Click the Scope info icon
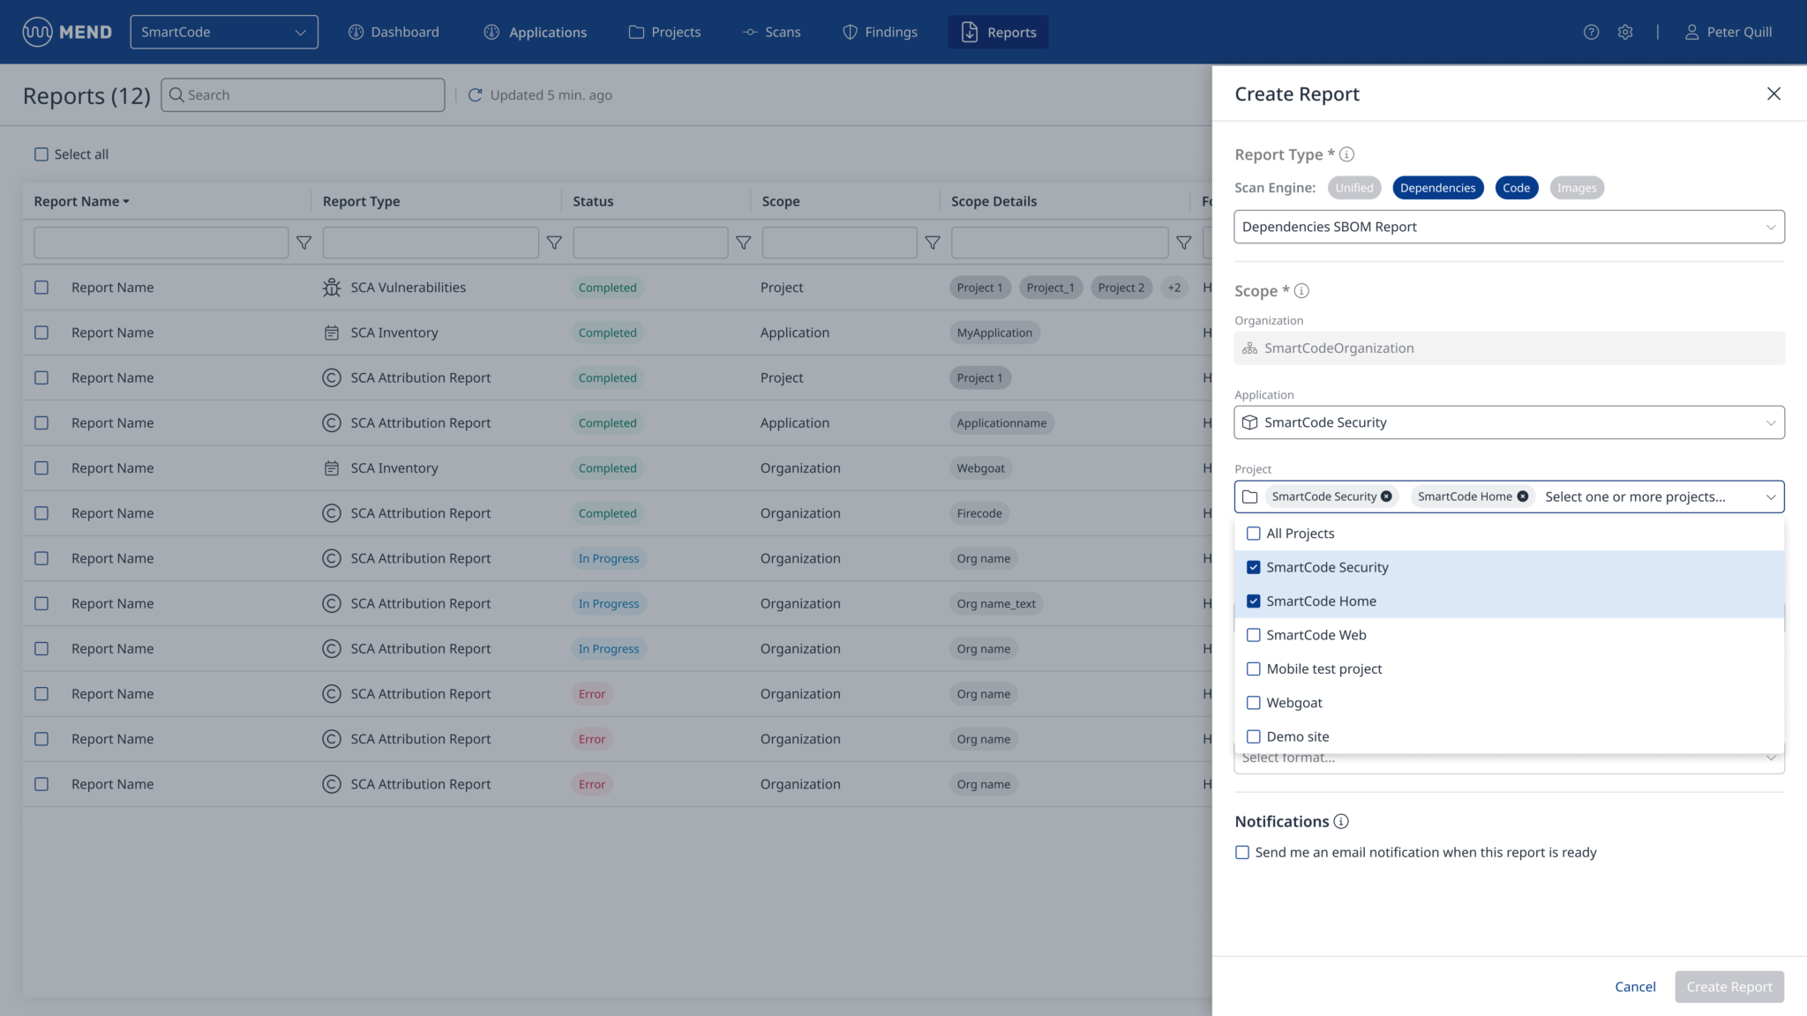The height and width of the screenshot is (1016, 1807). [x=1301, y=291]
